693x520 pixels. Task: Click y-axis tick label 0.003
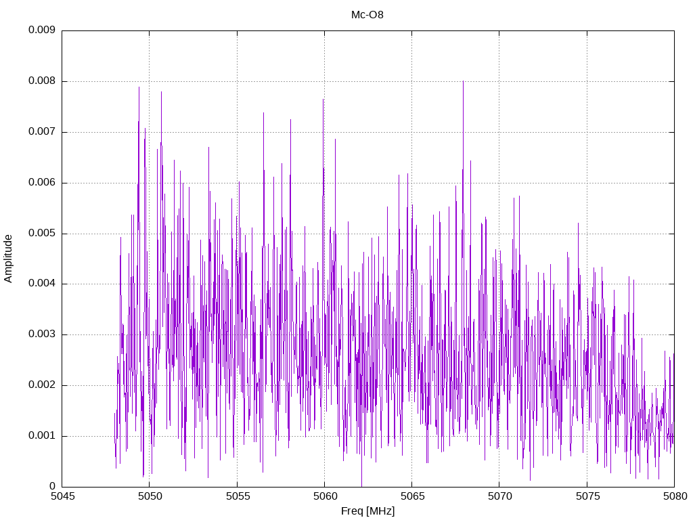[42, 334]
